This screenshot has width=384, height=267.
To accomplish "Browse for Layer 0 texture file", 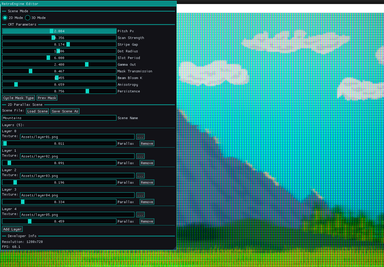I will 140,137.
